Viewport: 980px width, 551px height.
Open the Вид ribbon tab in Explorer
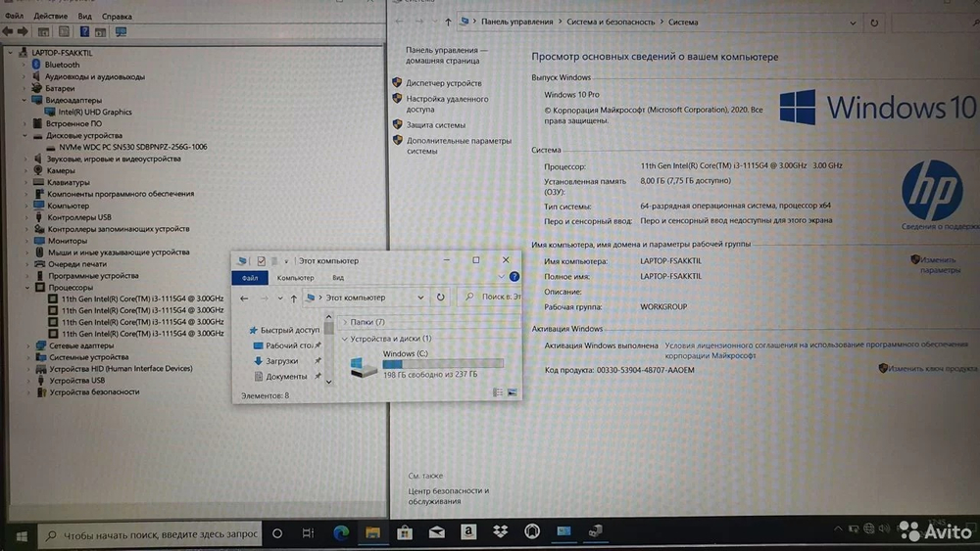(338, 278)
